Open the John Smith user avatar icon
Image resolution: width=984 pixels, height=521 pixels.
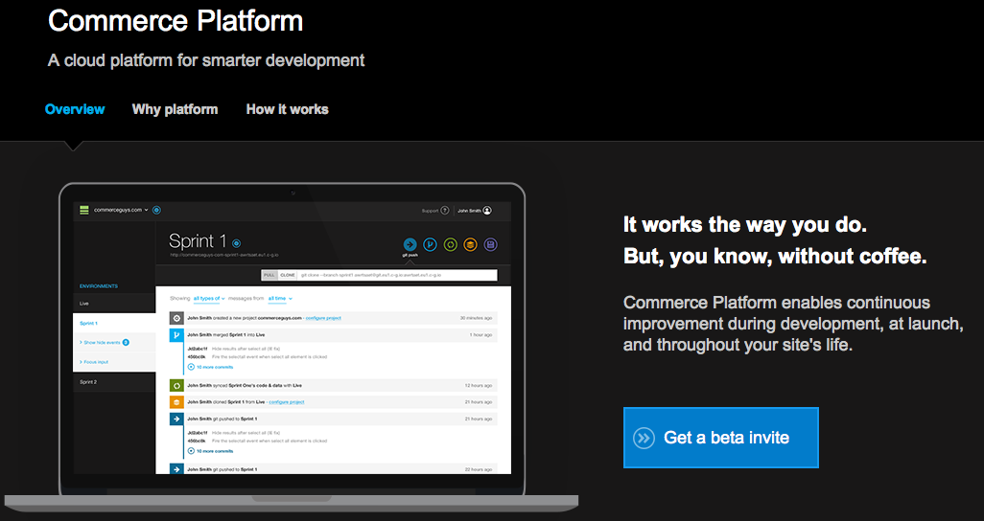487,211
